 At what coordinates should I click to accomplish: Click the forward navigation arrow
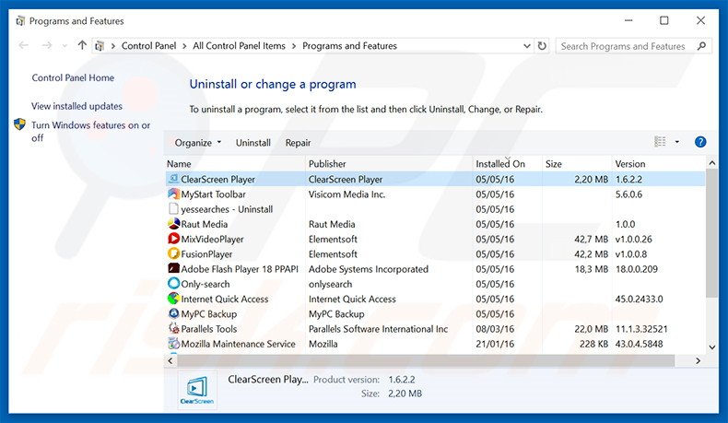tap(46, 45)
